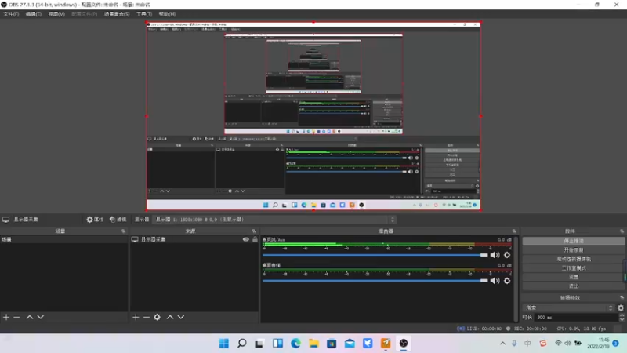Remove the selected source with minus icon
The image size is (627, 353).
[147, 317]
